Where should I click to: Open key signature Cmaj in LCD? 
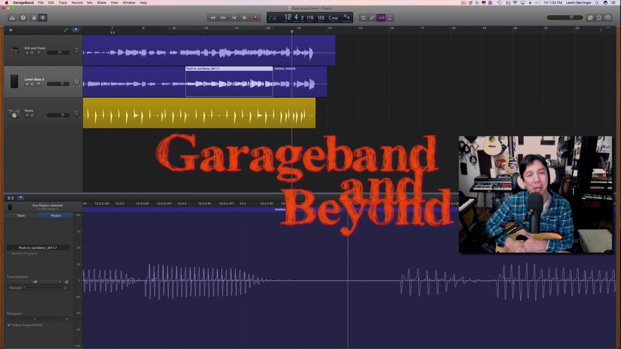333,18
